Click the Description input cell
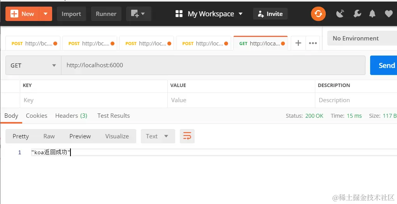Image resolution: width=397 pixels, height=204 pixels. [x=356, y=100]
